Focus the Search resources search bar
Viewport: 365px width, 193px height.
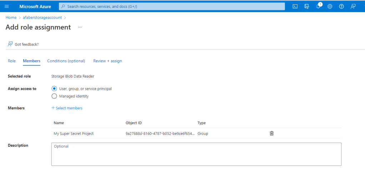click(171, 6)
